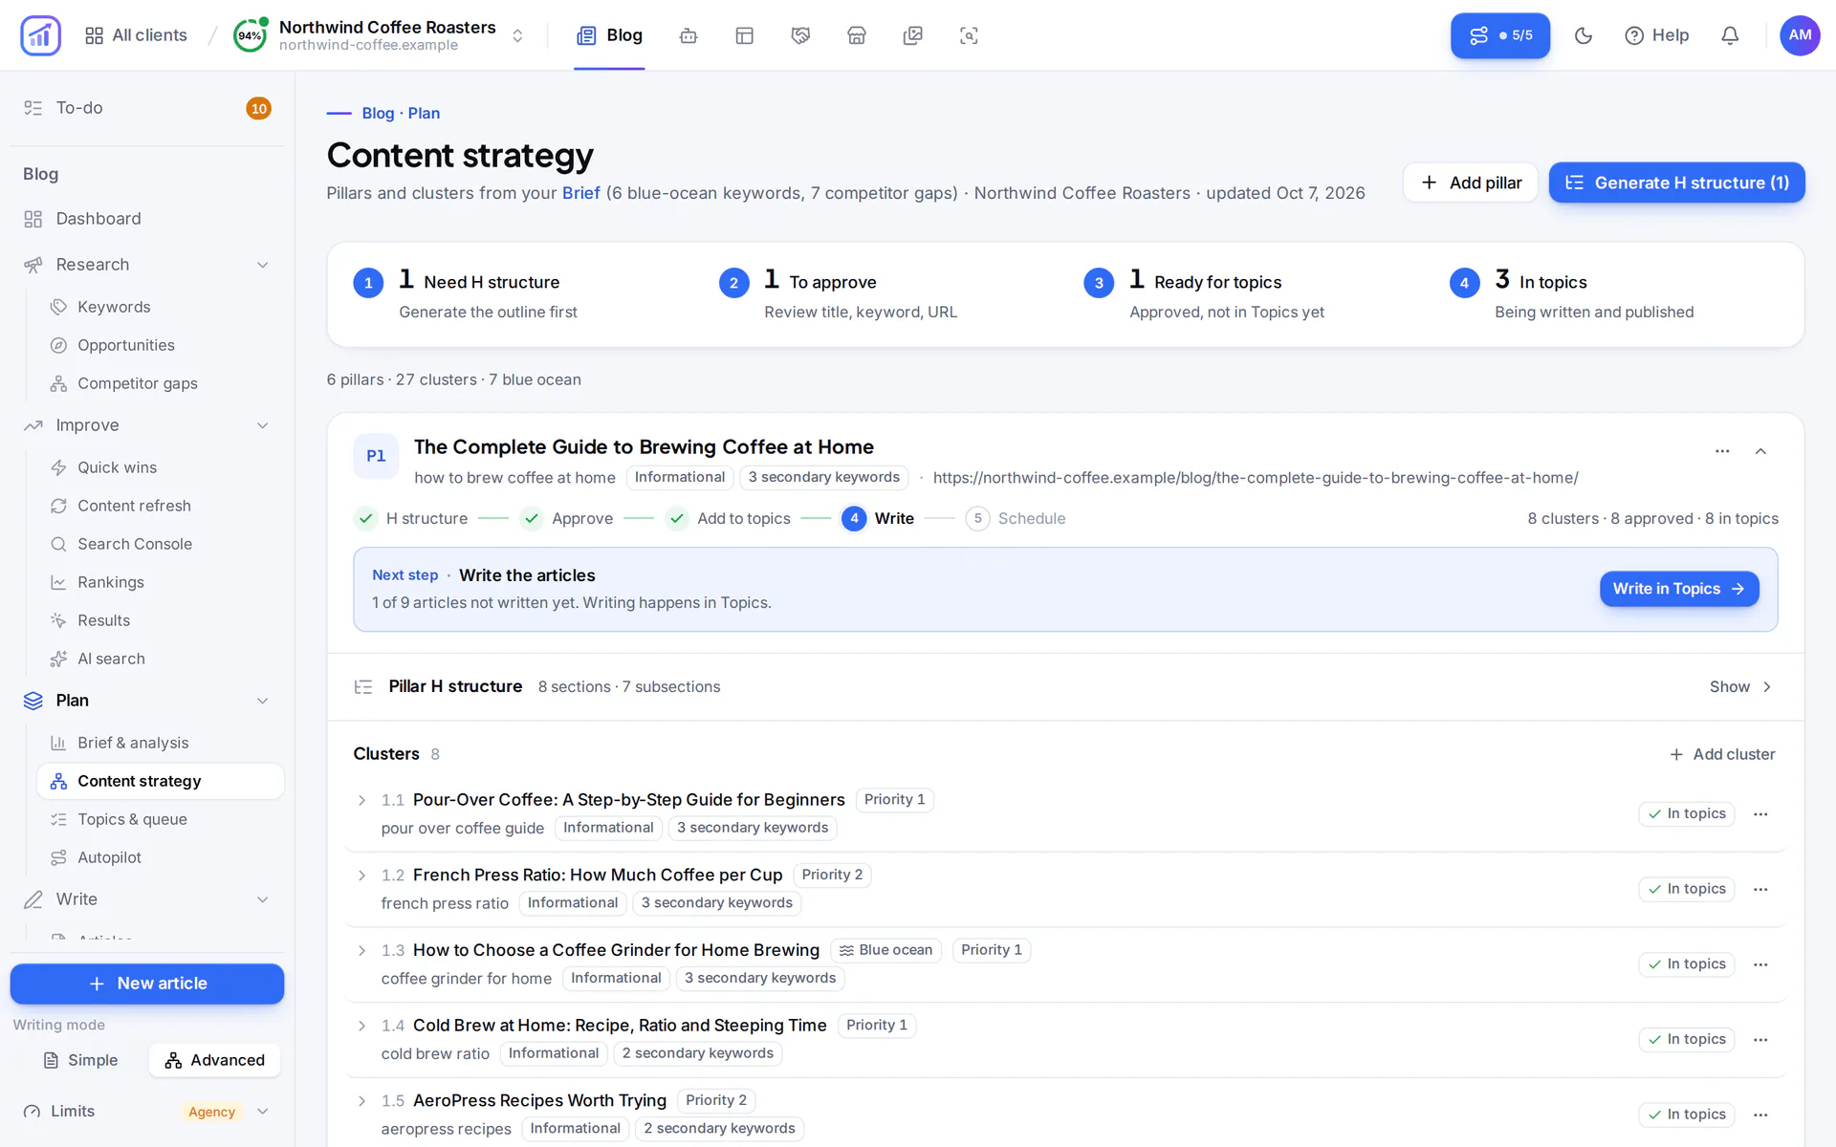Viewport: 1836px width, 1147px height.
Task: Open Results
Action: point(160,620)
